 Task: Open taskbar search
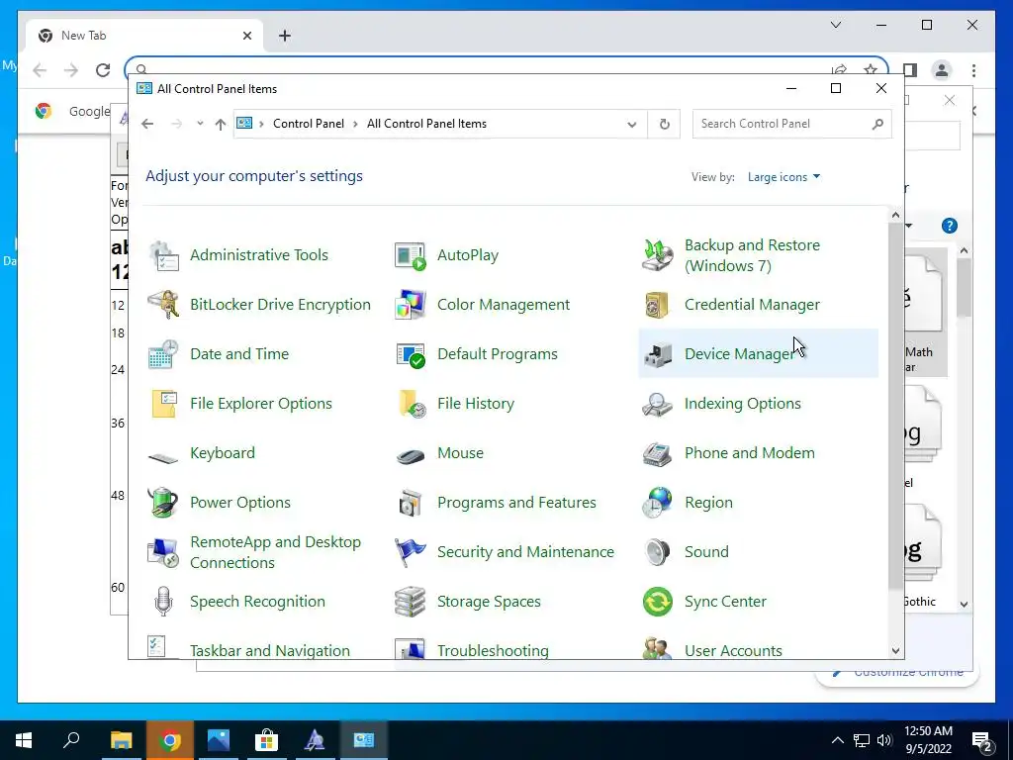click(x=71, y=740)
